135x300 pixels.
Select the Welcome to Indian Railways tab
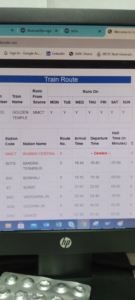click(121, 32)
